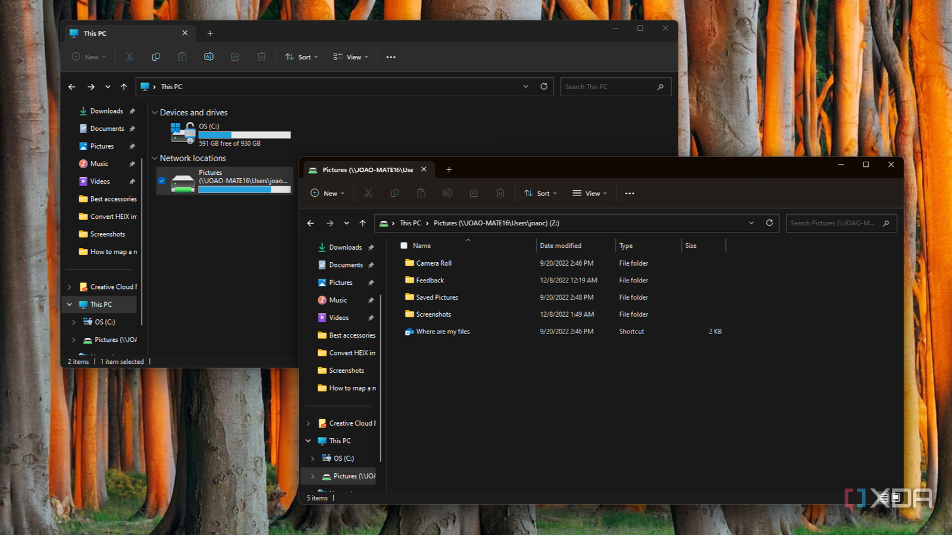952x535 pixels.
Task: Click the Delete trash icon in the toolbar
Action: (x=500, y=193)
